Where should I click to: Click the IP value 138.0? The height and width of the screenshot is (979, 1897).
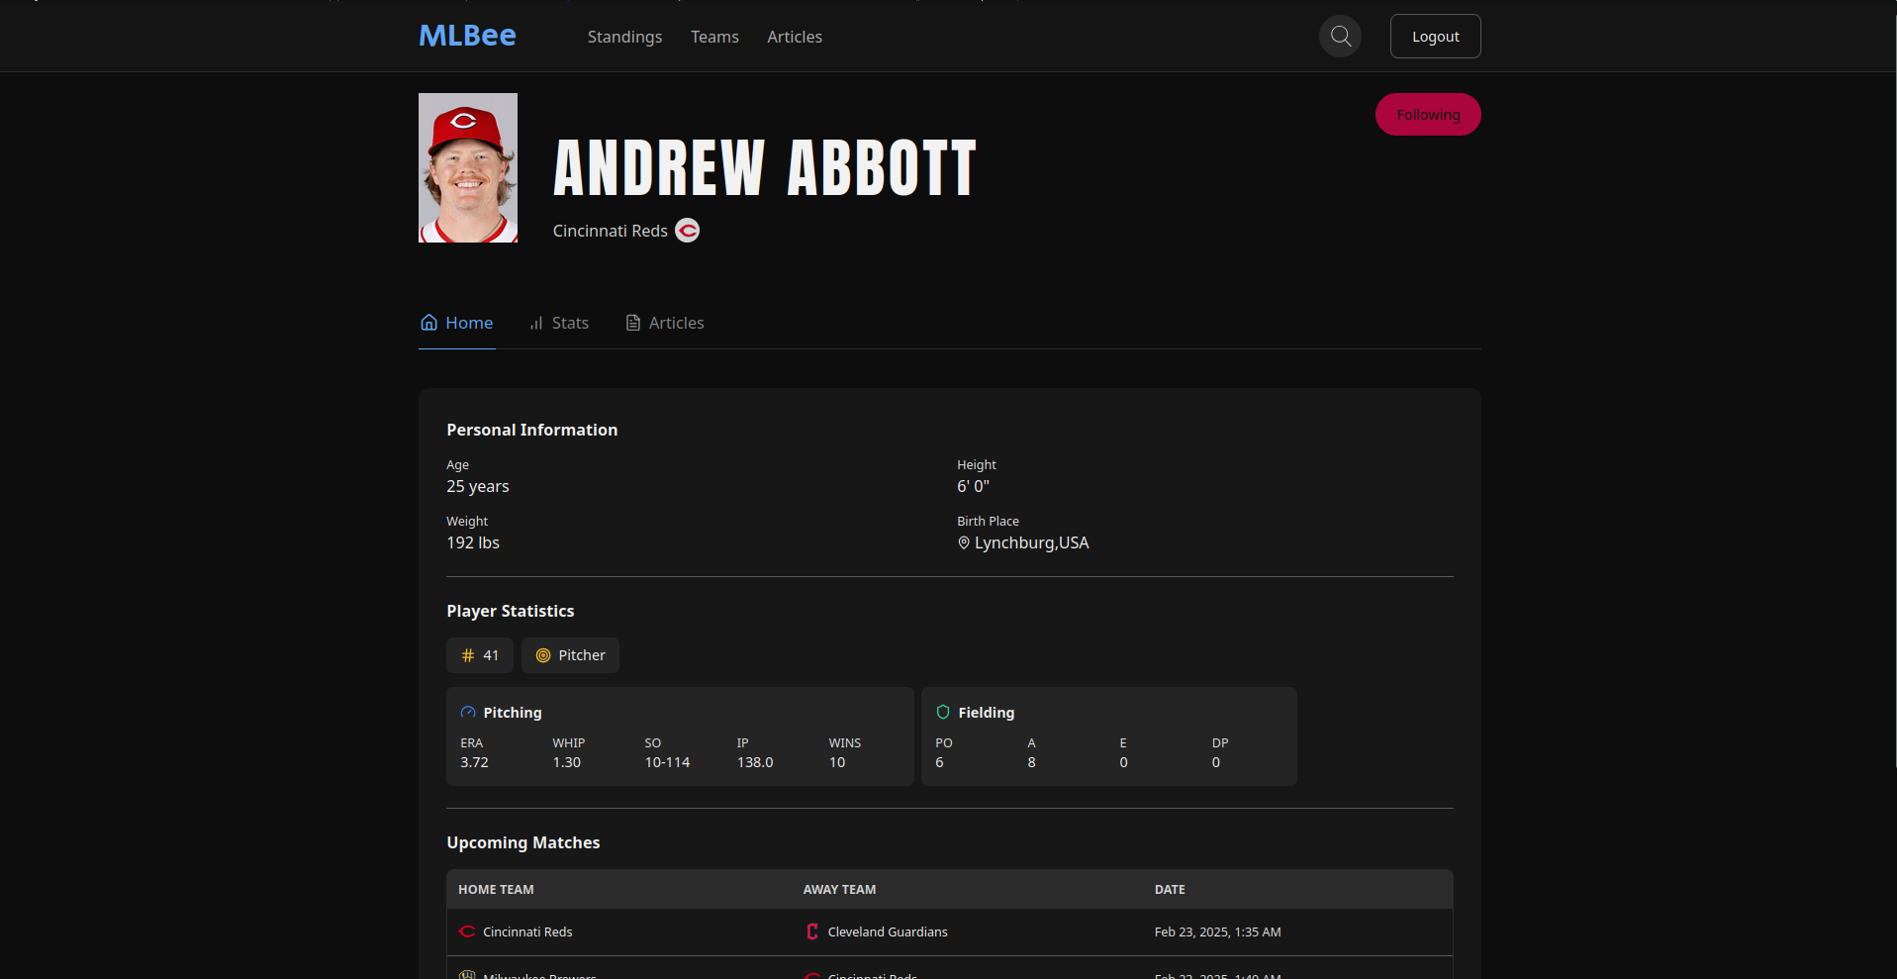755,762
